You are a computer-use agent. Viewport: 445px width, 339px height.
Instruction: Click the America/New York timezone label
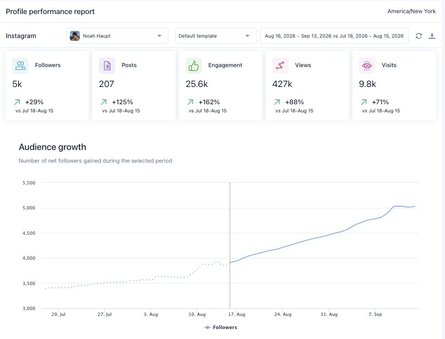[x=411, y=11]
